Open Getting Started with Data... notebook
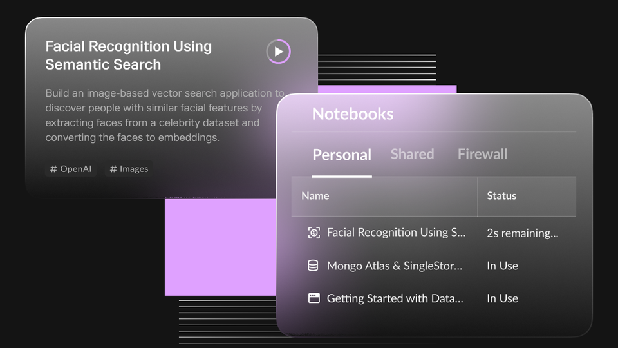 (395, 298)
